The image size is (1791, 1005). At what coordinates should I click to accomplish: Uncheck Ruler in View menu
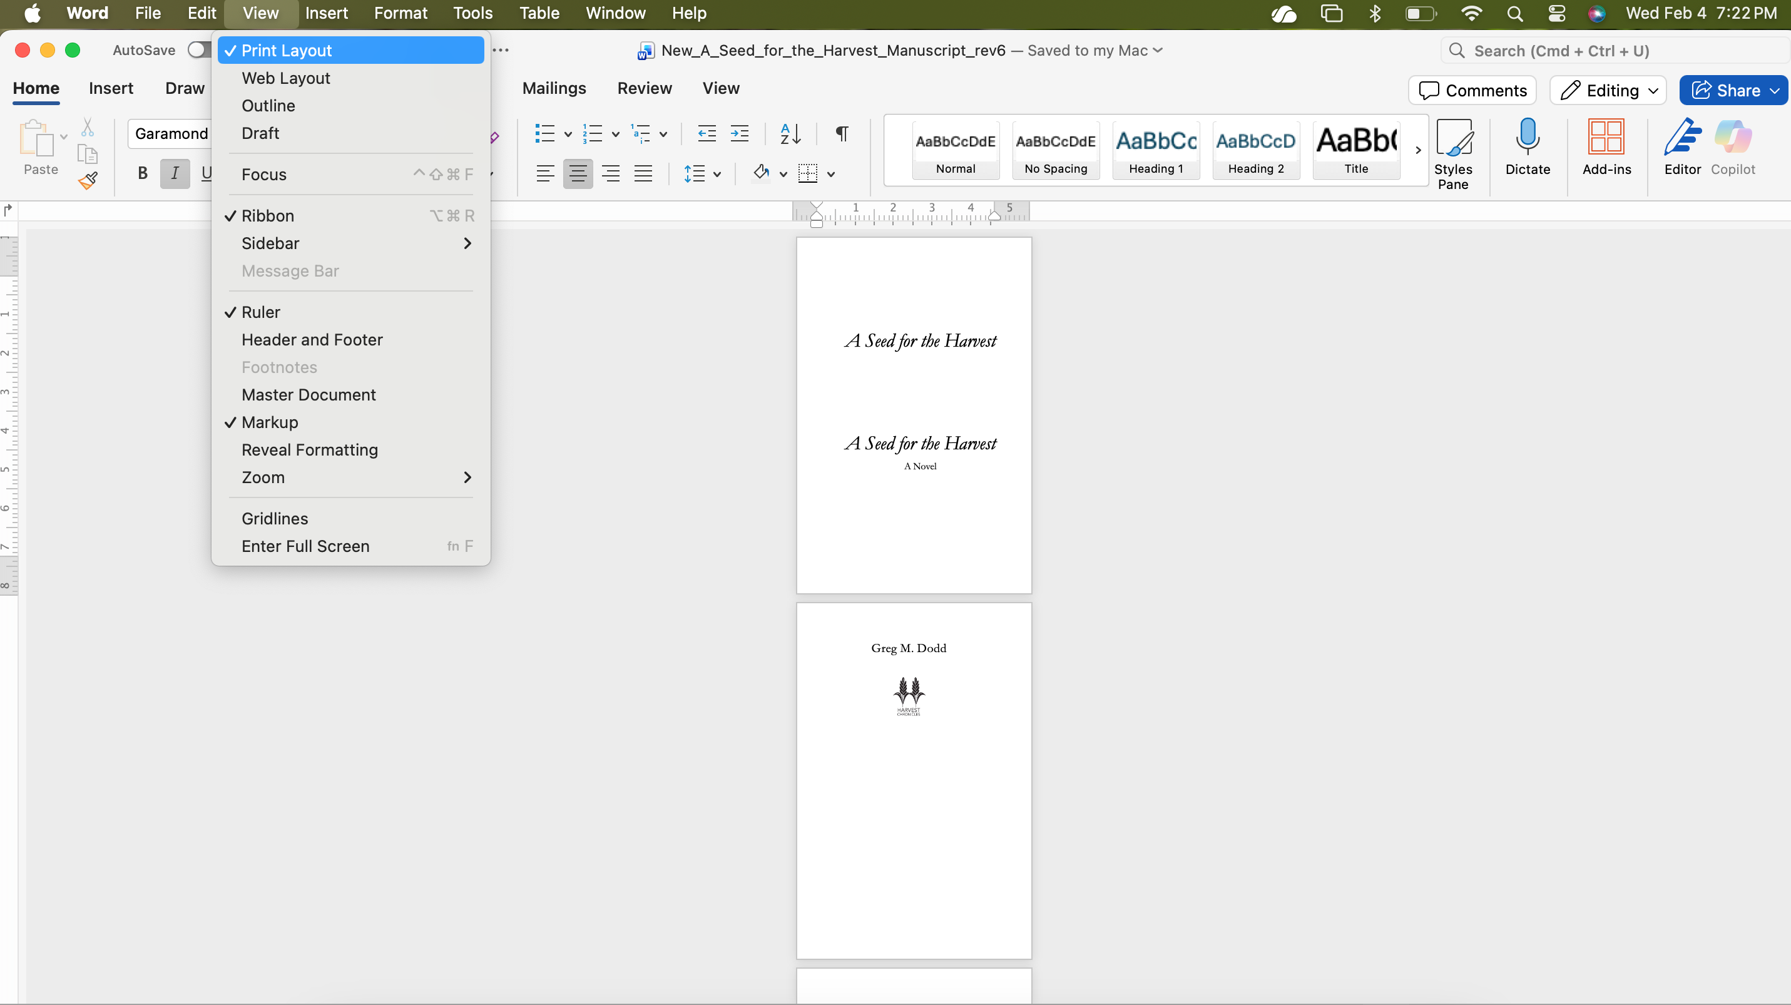pyautogui.click(x=261, y=312)
